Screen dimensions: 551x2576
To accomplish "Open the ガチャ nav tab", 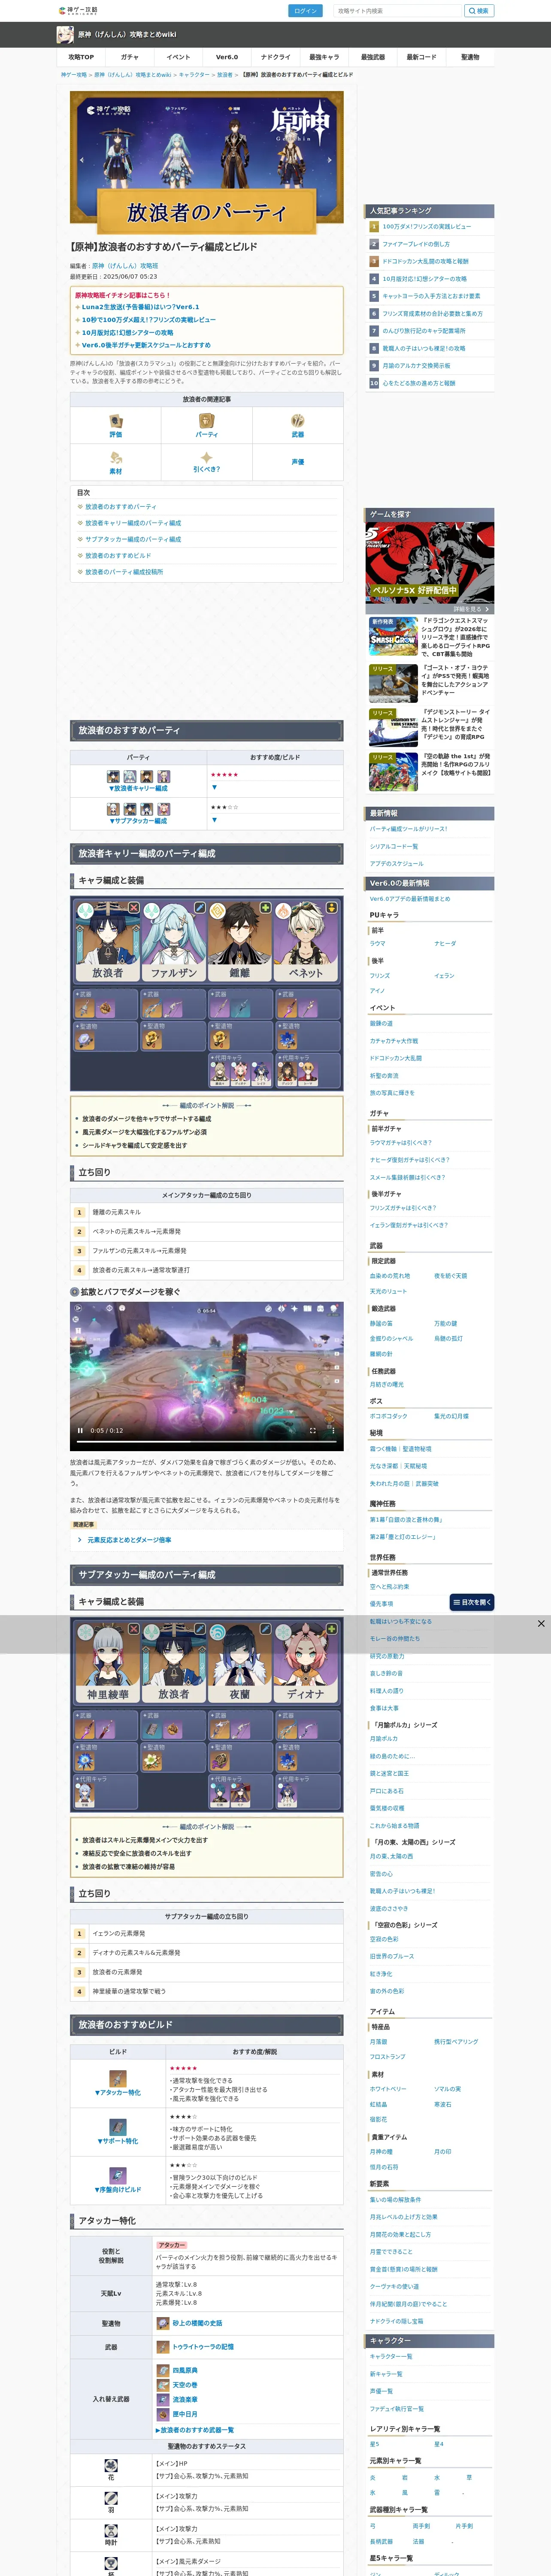I will coord(130,57).
